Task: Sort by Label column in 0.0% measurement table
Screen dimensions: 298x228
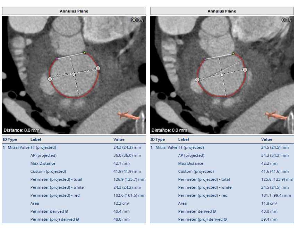Action: coord(184,139)
